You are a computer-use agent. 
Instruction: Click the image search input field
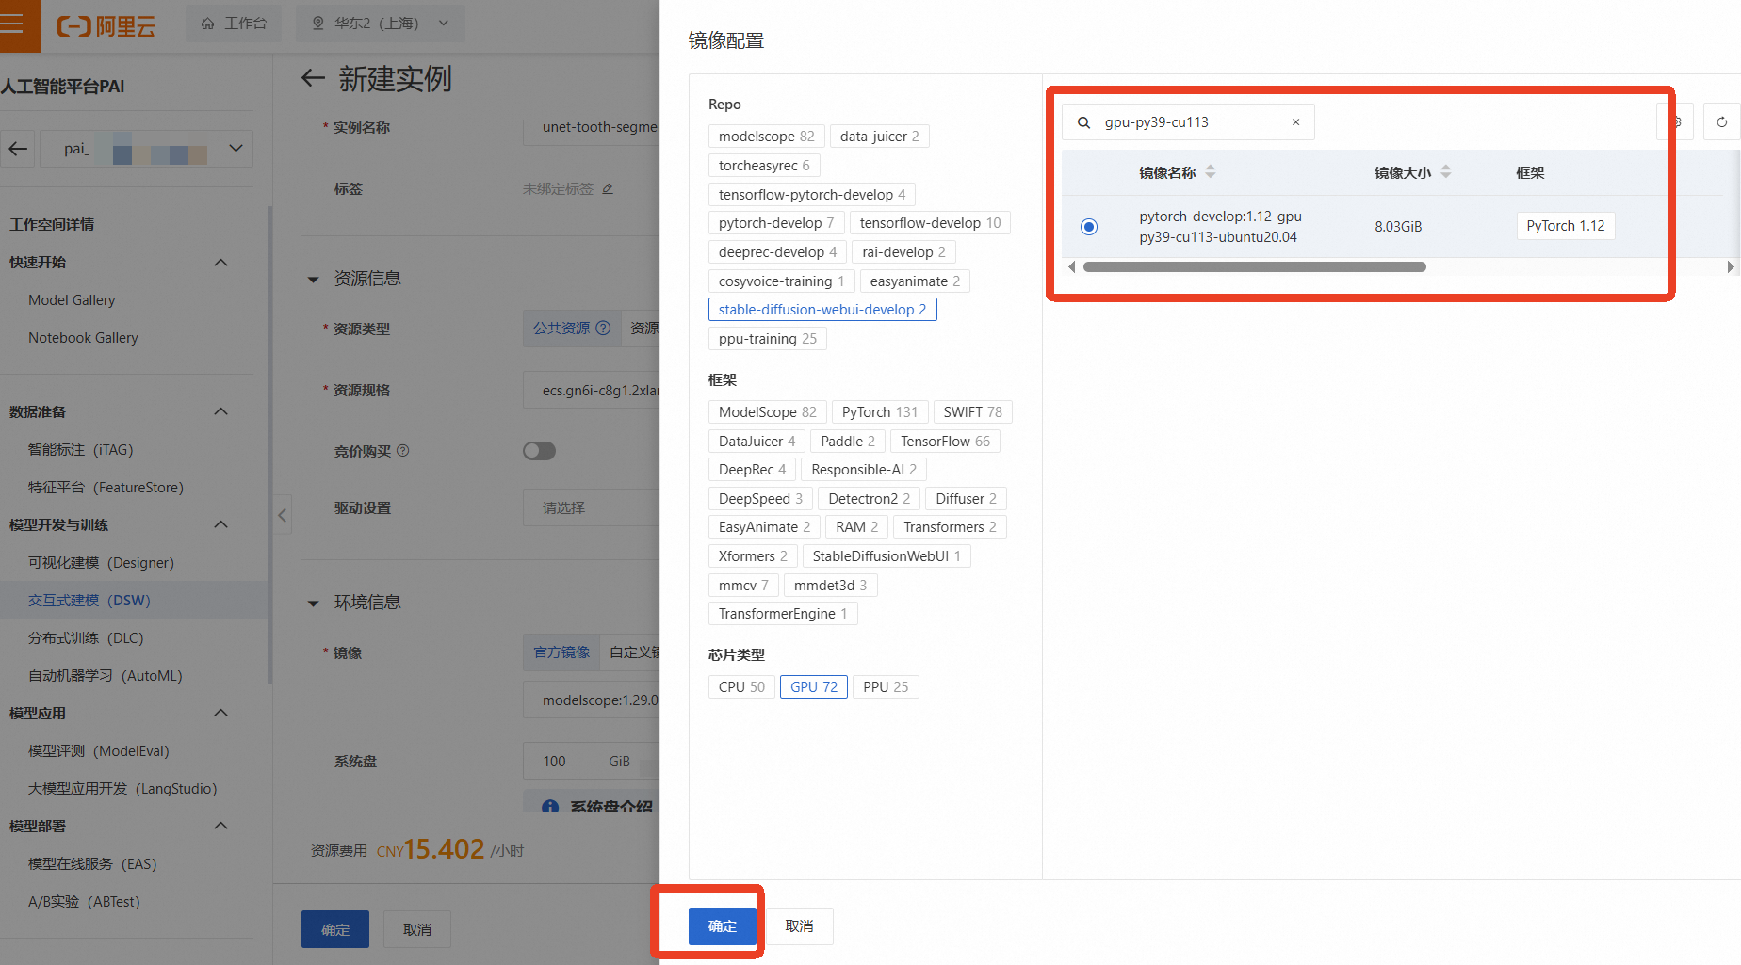pyautogui.click(x=1188, y=122)
